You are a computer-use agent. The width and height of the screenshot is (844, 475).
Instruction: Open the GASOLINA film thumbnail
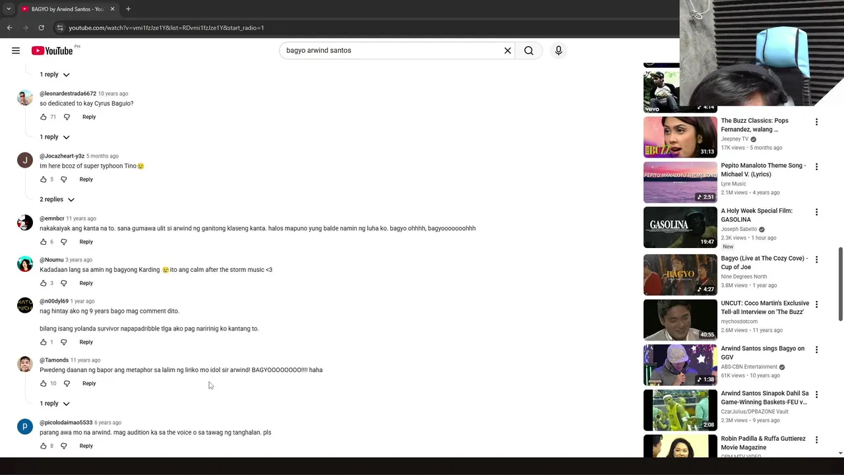[680, 228]
